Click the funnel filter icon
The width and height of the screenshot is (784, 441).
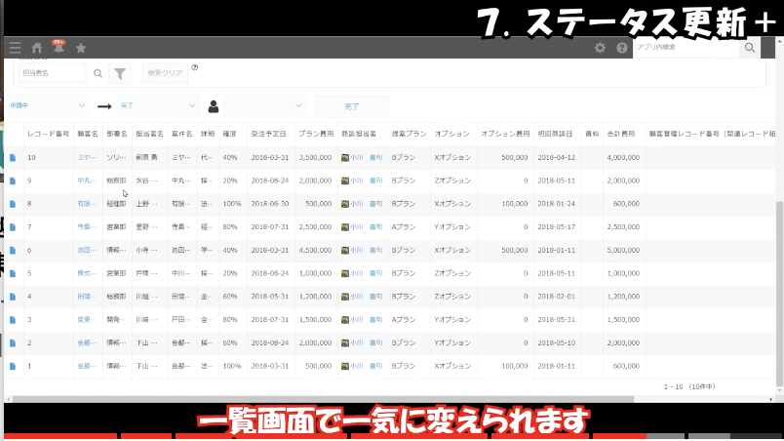coord(120,73)
